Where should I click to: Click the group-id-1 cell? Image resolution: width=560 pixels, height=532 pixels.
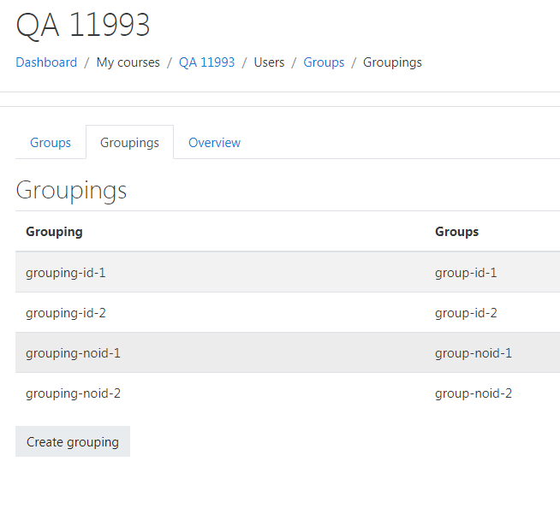[466, 273]
